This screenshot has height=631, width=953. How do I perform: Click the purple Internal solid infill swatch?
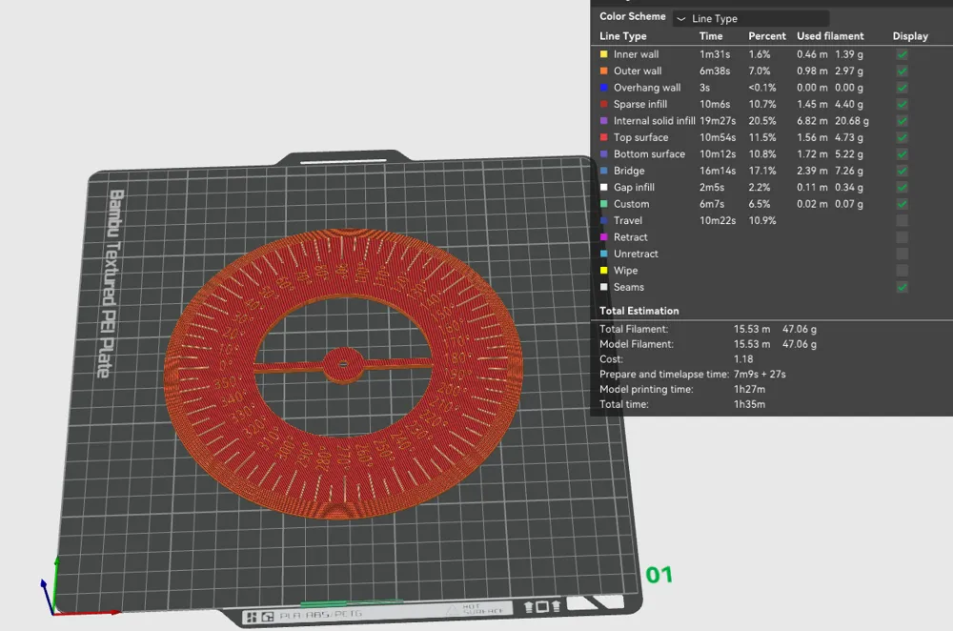[x=603, y=121]
